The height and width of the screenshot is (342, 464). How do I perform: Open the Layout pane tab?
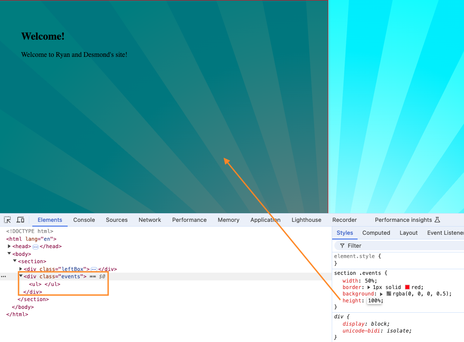pyautogui.click(x=408, y=233)
